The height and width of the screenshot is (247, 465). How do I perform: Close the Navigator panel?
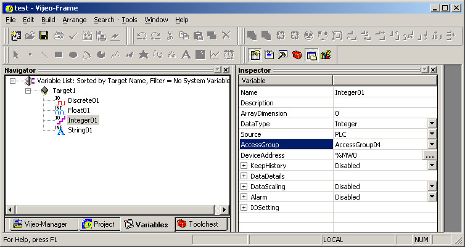tap(226, 70)
